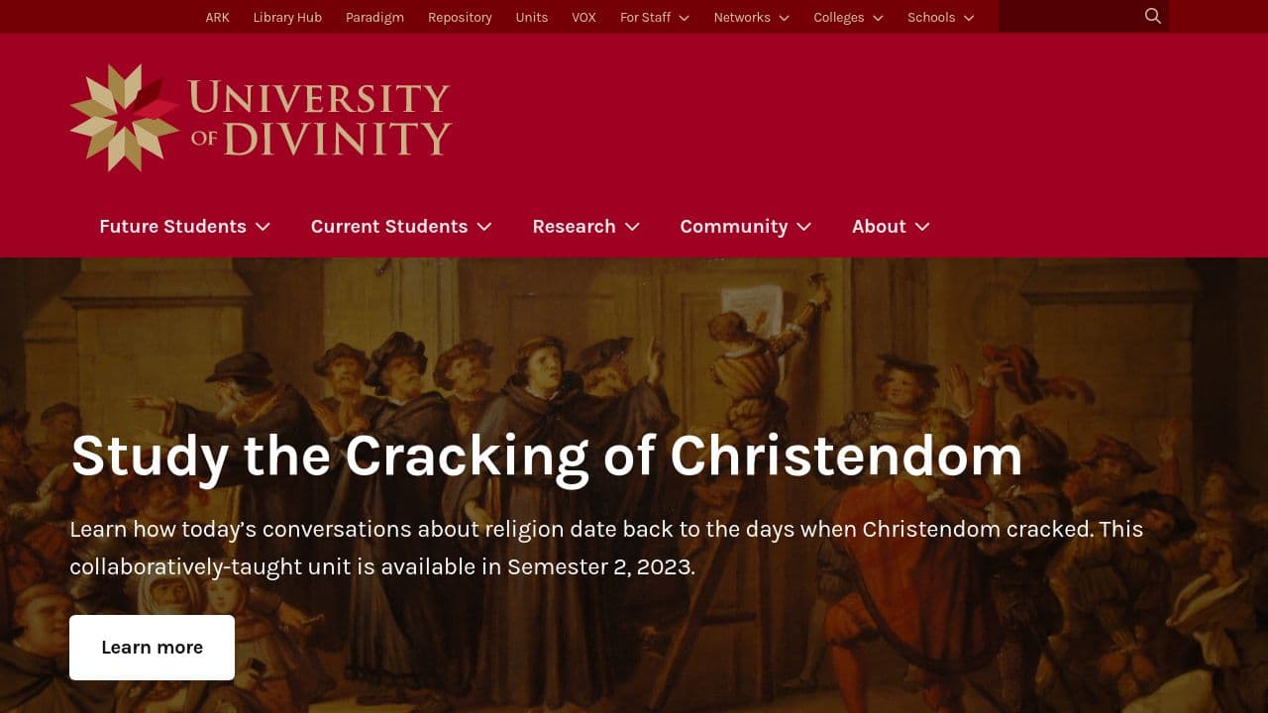Select Paradigm in the top bar
Image resolution: width=1268 pixels, height=713 pixels.
click(x=374, y=17)
